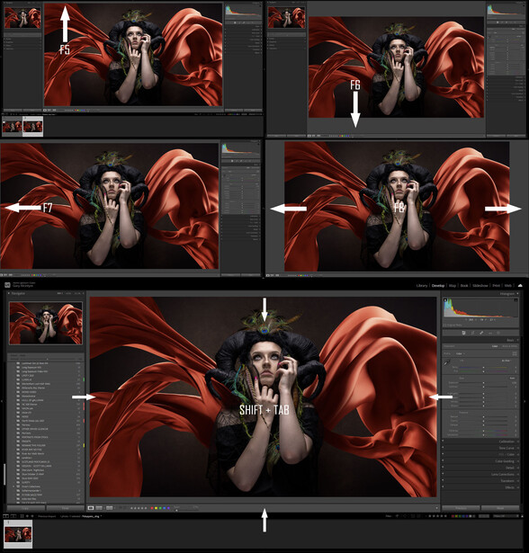The image size is (529, 553).
Task: Apply the red color label in bottom toolbar
Action: (152, 508)
